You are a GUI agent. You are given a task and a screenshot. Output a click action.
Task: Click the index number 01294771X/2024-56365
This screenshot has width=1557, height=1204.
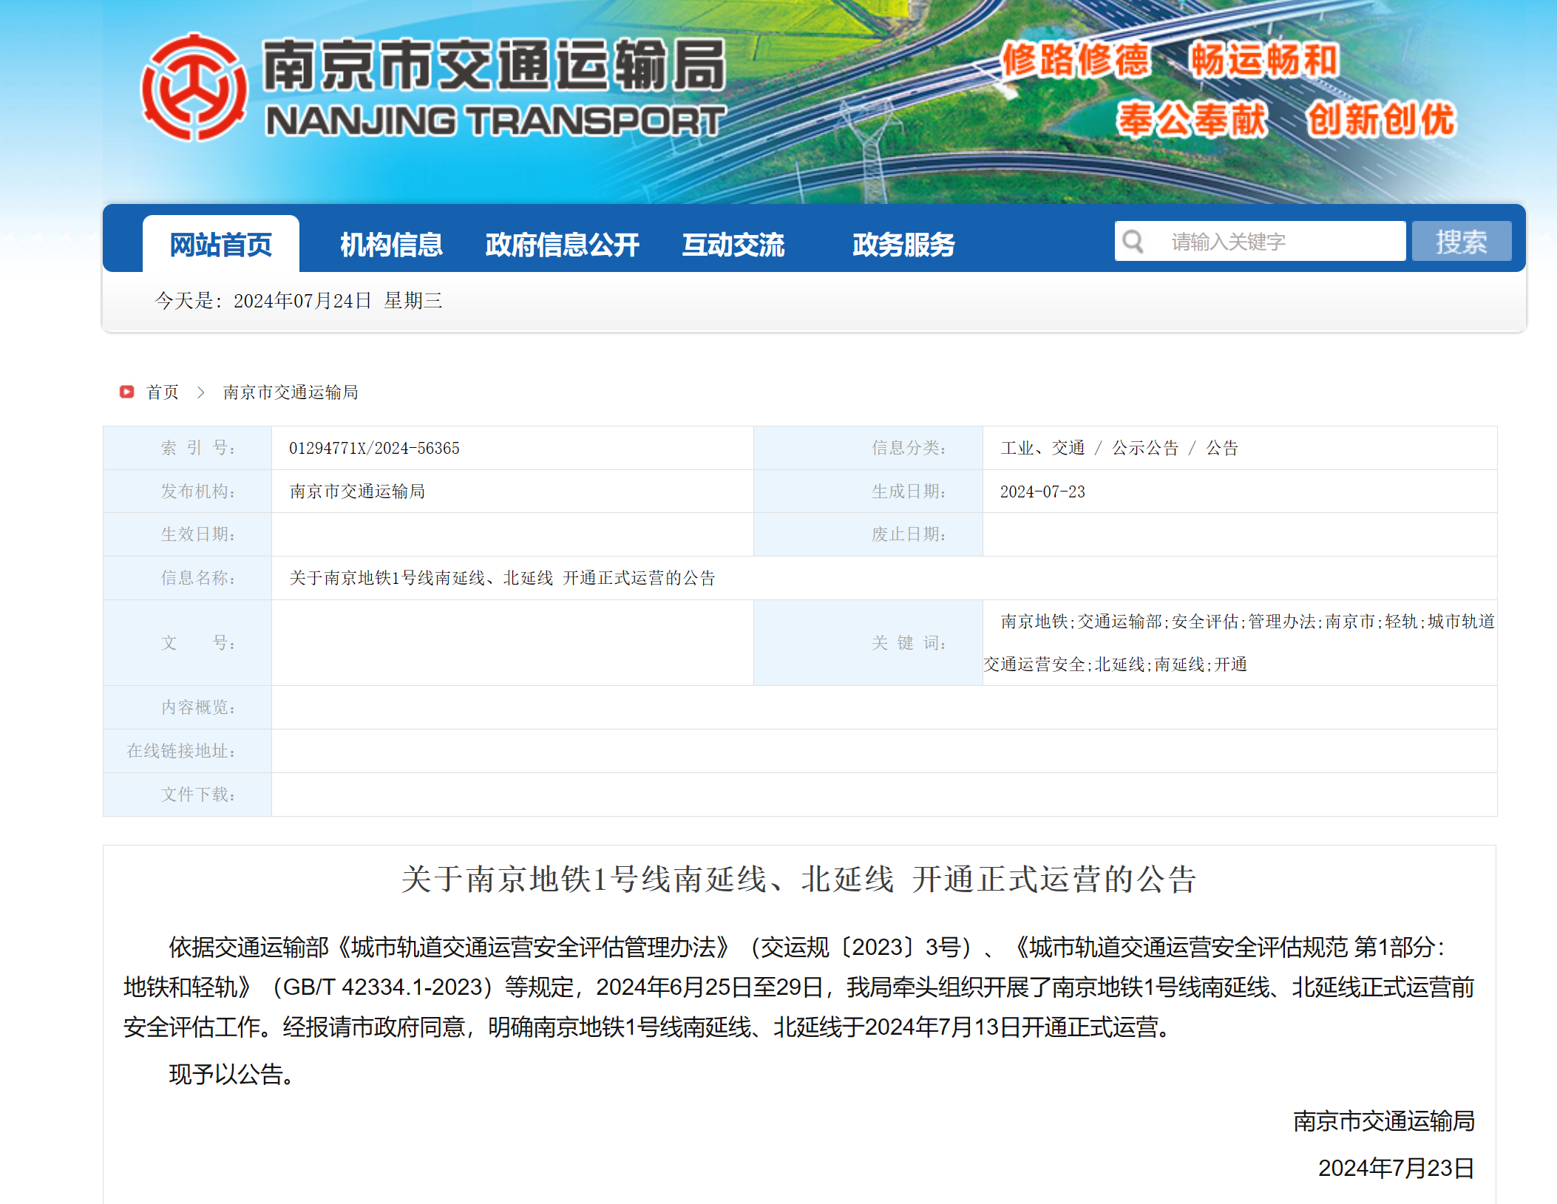[x=374, y=448]
